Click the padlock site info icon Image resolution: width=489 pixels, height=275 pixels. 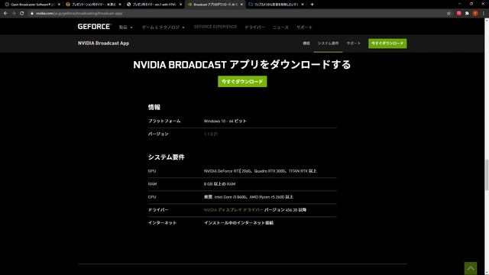[32, 14]
